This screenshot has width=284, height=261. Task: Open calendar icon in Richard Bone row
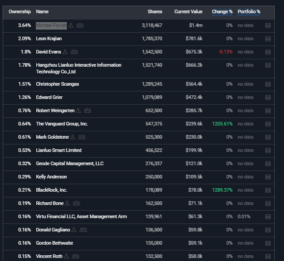coord(268,203)
